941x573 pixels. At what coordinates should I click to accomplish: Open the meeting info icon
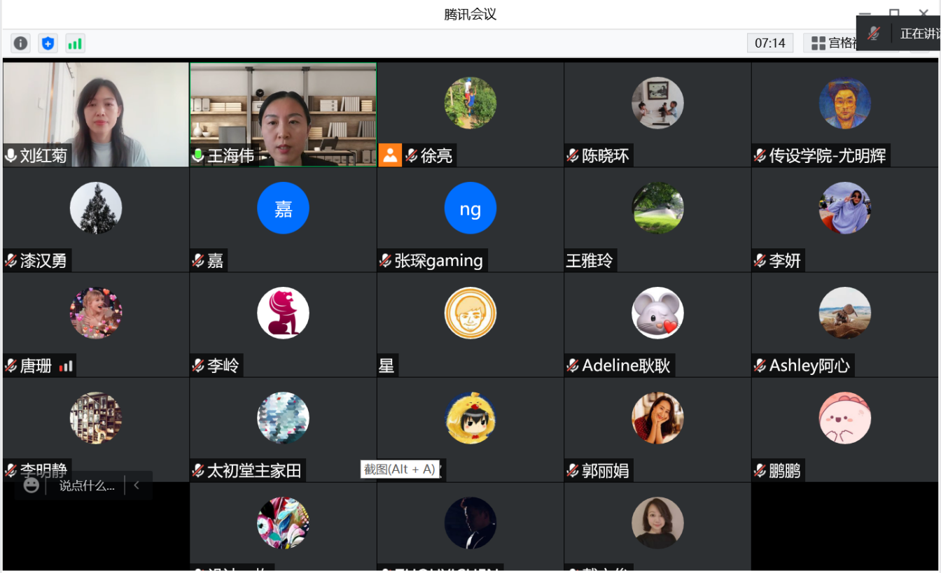(x=21, y=43)
